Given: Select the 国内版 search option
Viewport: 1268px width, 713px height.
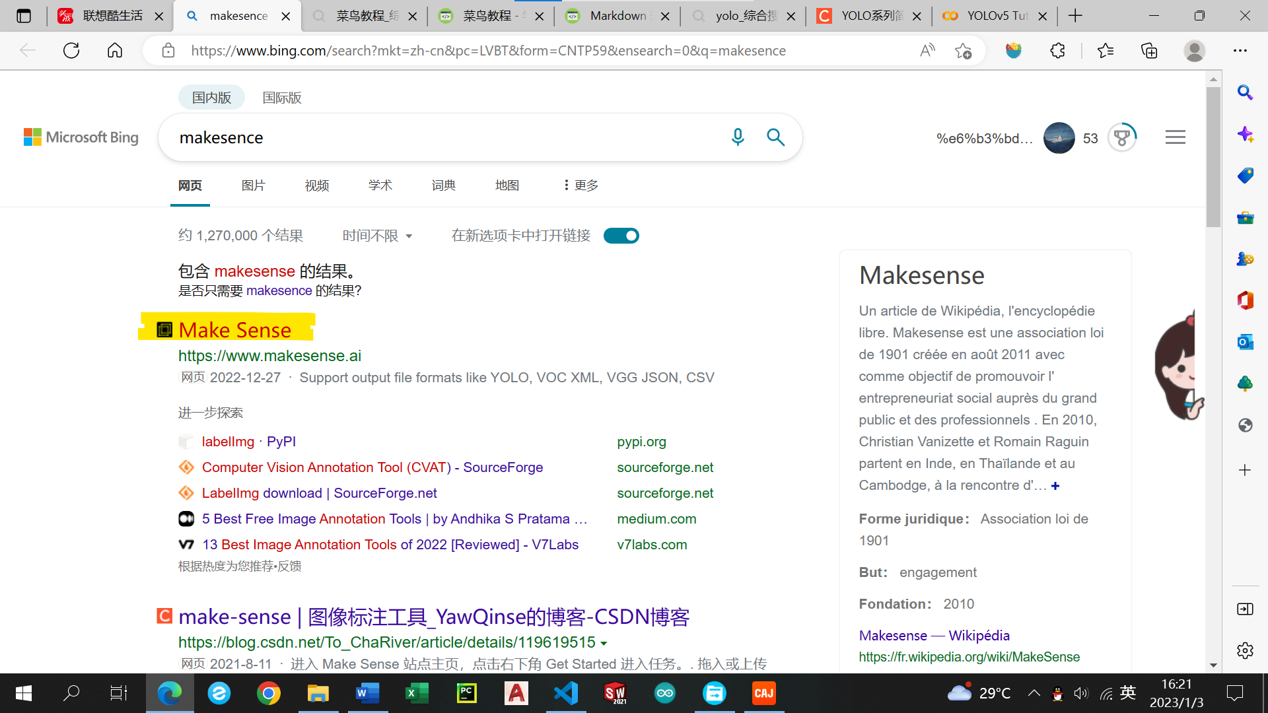Looking at the screenshot, I should click(211, 98).
